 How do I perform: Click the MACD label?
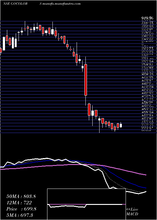click(132, 214)
